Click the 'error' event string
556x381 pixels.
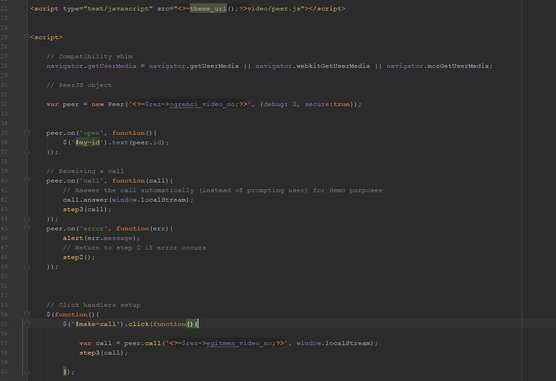(93, 229)
